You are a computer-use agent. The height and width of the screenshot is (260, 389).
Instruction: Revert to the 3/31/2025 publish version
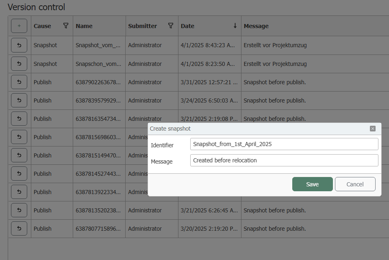pyautogui.click(x=19, y=82)
